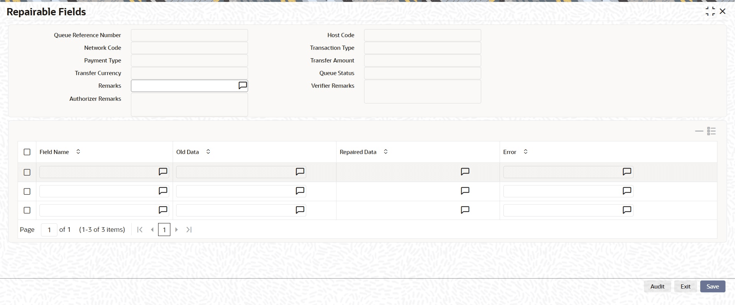Jump to the last page of the table

pyautogui.click(x=189, y=230)
